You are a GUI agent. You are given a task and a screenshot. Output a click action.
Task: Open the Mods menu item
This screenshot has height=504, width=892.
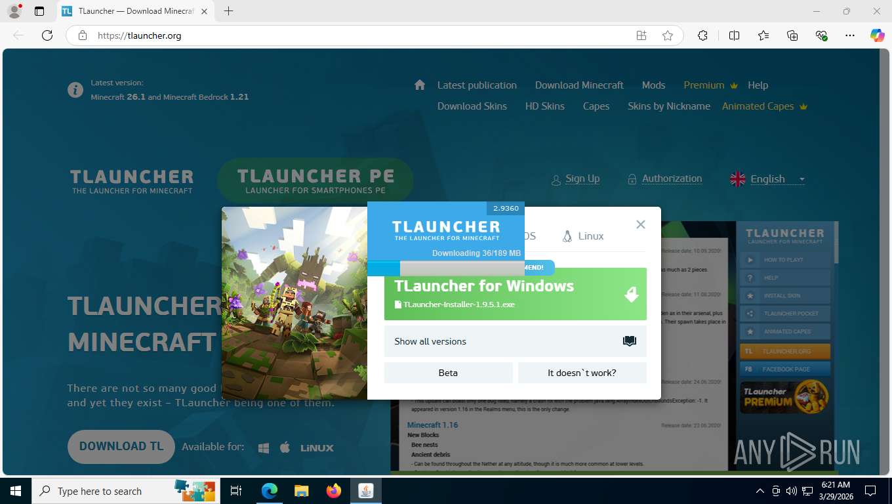[x=653, y=85]
